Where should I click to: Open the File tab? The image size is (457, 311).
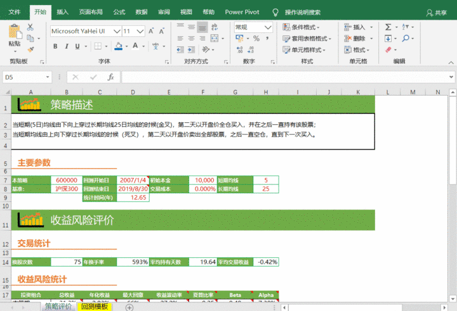coord(15,12)
